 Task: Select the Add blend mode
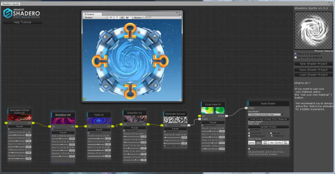258,143
